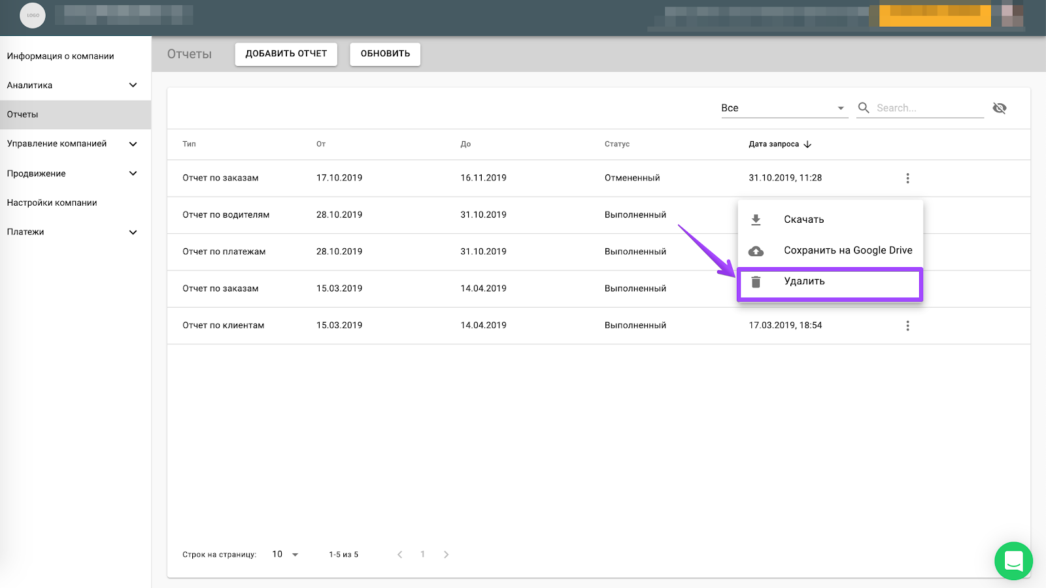The height and width of the screenshot is (588, 1046).
Task: Open the Все status filter dropdown
Action: pos(783,108)
